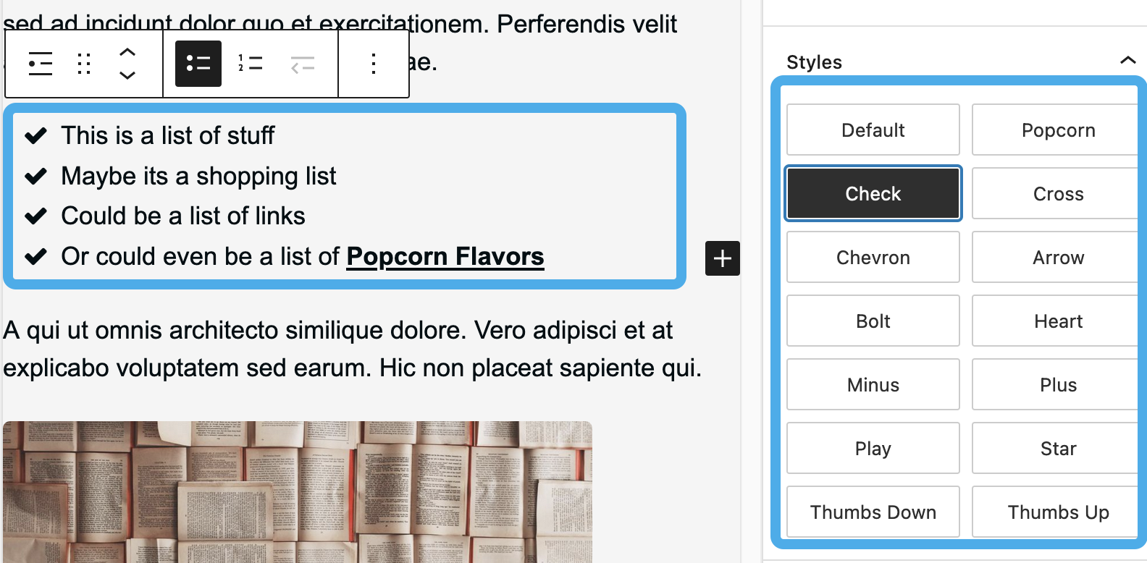Open the block transform menu via list icon
Screen dimensions: 1147x563
(40, 64)
